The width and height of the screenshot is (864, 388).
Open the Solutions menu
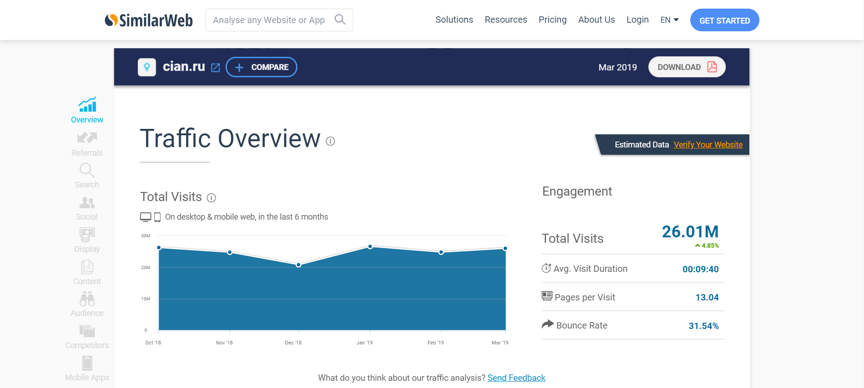click(x=454, y=20)
